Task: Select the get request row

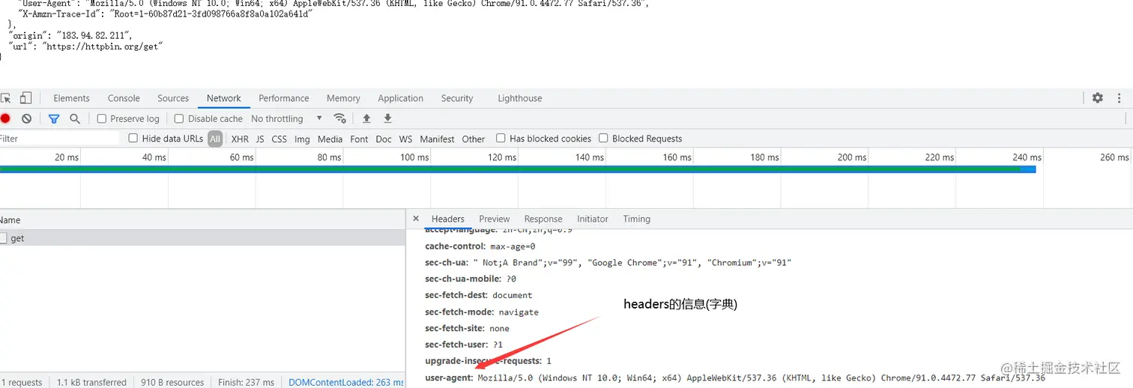Action: pos(202,238)
